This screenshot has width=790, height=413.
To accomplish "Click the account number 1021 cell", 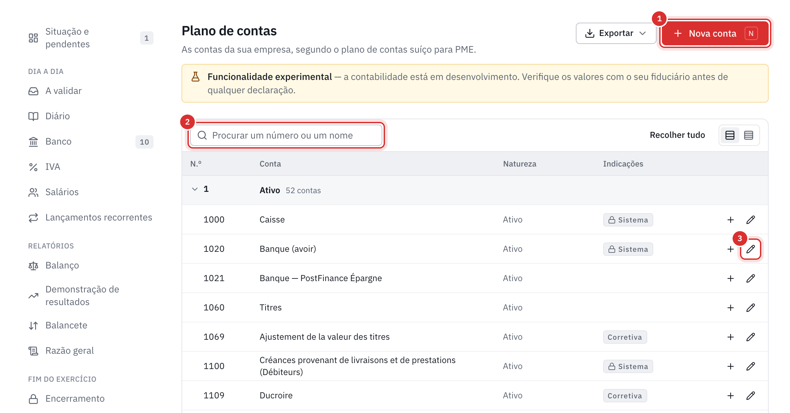I will point(214,278).
